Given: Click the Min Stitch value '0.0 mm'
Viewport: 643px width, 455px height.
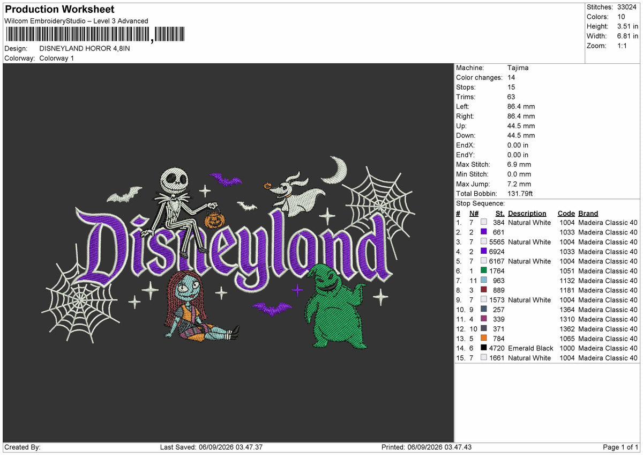Looking at the screenshot, I should pos(519,174).
